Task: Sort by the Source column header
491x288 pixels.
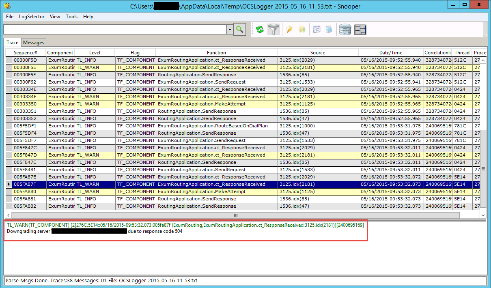Action: tap(318, 52)
